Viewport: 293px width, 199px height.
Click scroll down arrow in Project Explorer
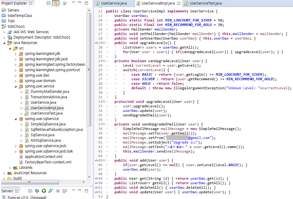tap(89, 177)
